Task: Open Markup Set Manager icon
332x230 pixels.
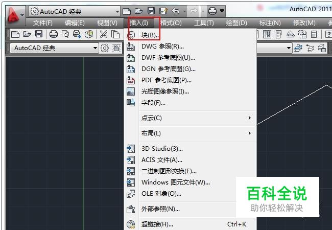Action: point(302,34)
